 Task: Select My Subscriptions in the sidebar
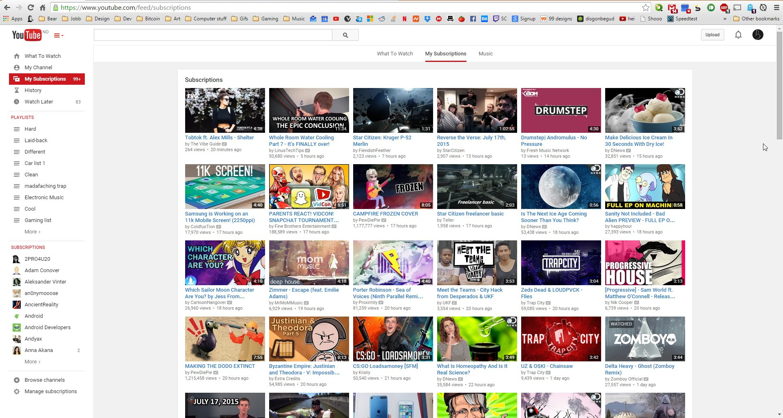pyautogui.click(x=47, y=79)
